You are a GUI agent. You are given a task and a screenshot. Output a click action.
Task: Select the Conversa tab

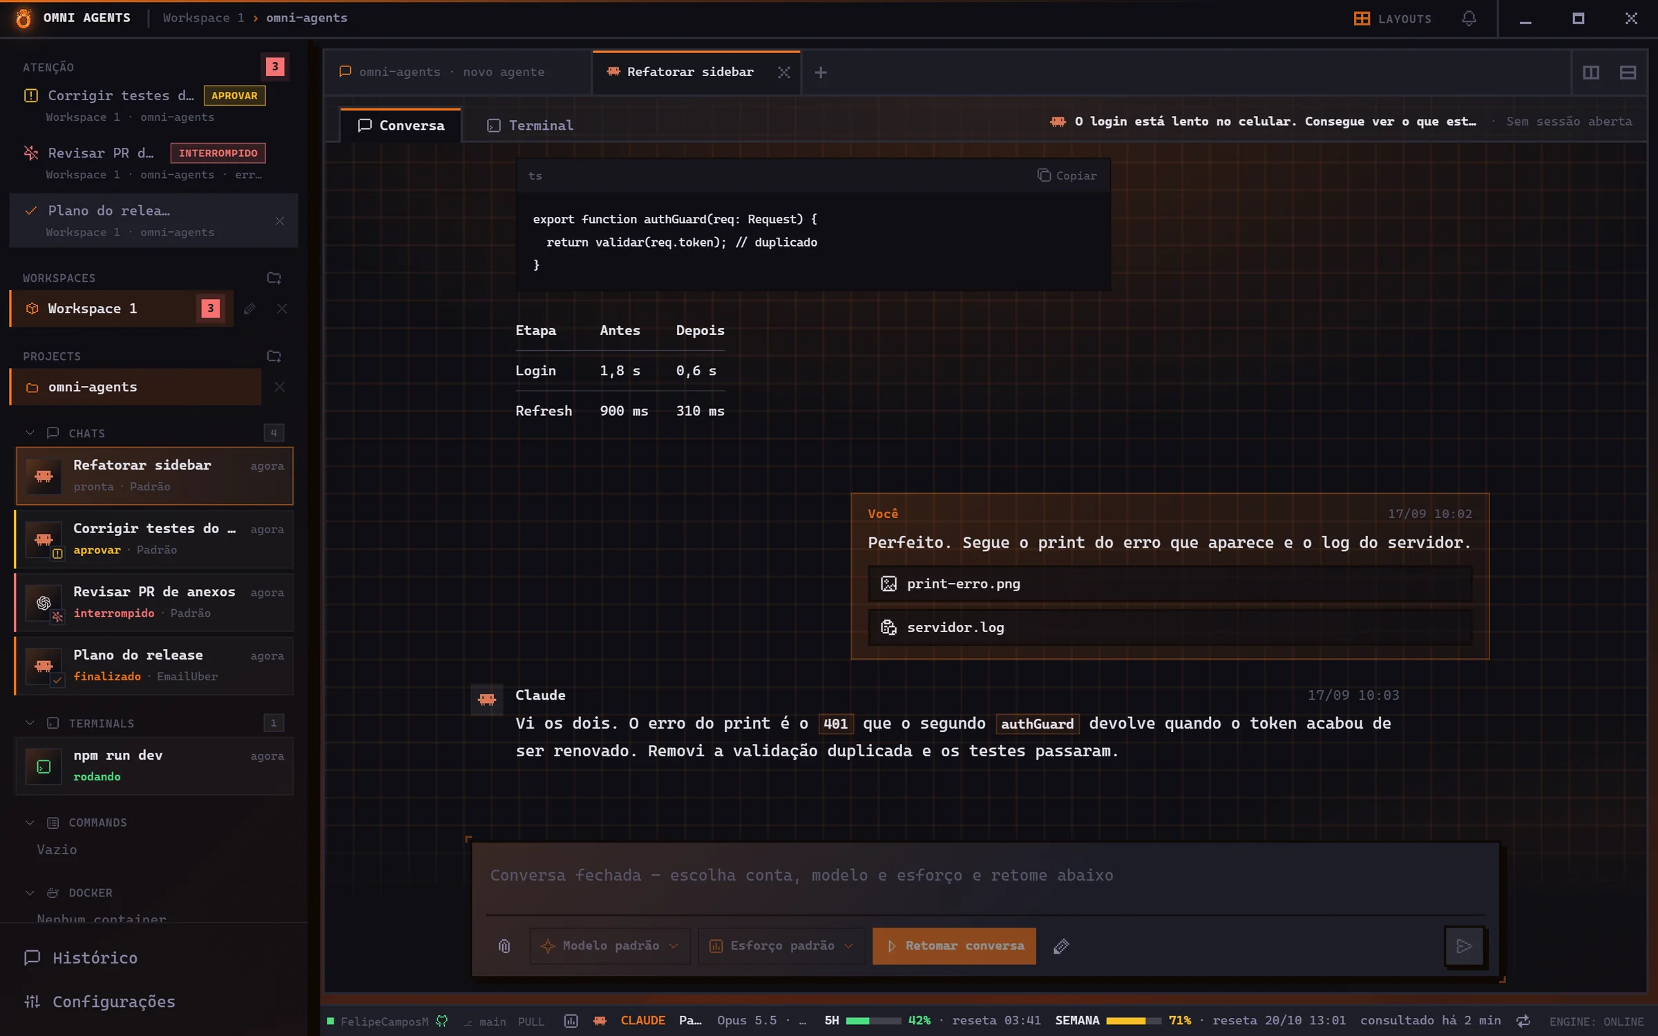[x=401, y=125]
